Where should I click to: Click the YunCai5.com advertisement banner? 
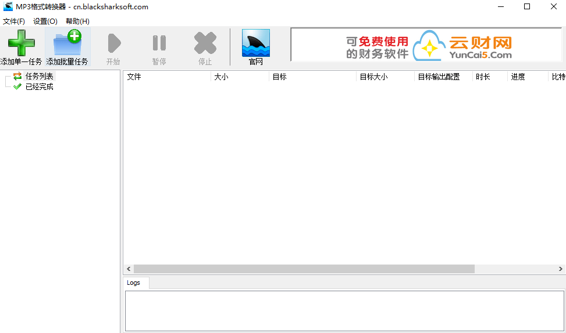(428, 45)
